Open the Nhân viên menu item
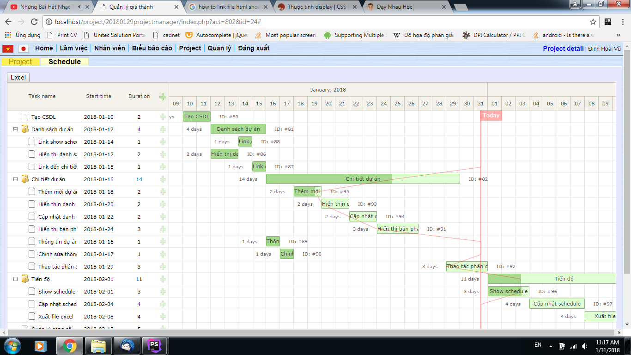This screenshot has width=631, height=355. (x=109, y=48)
